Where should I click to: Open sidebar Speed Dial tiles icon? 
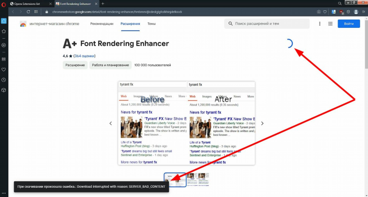coord(4,59)
